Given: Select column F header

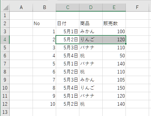Looking at the screenshot, I should [x=137, y=7].
